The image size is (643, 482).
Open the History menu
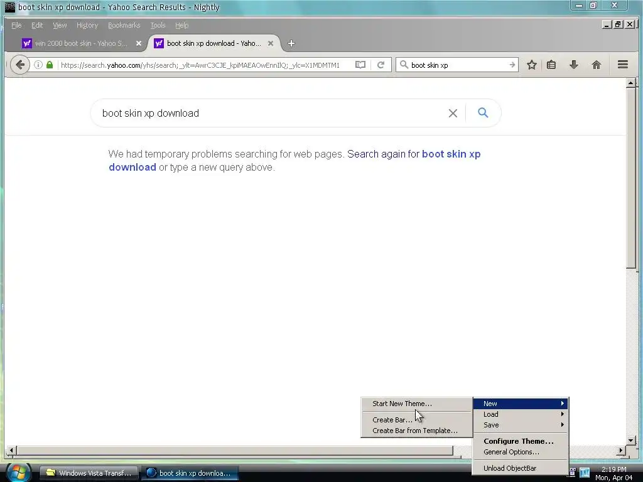(87, 25)
